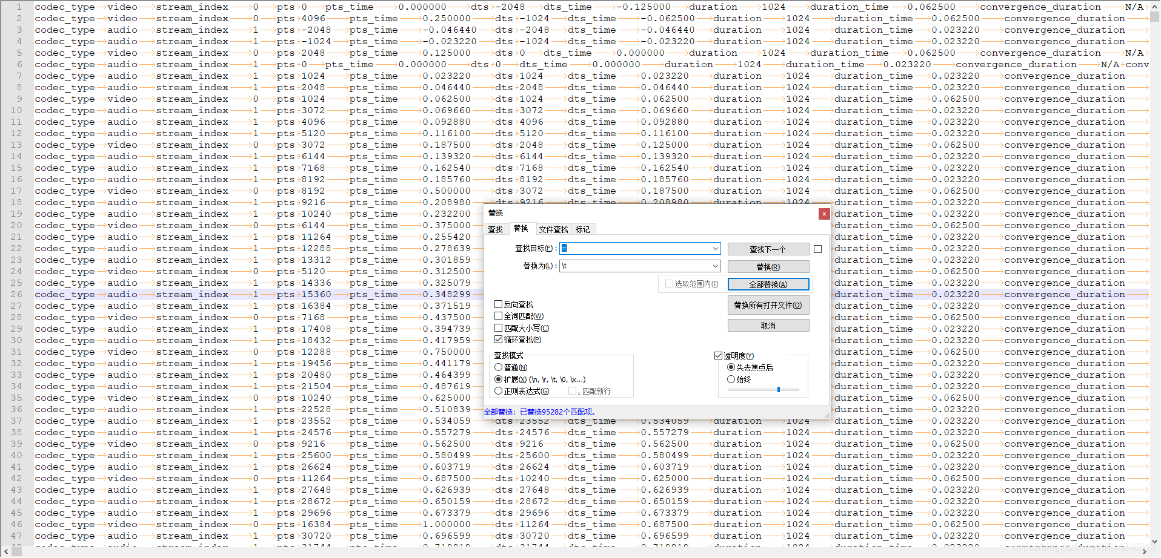Click 'stream_index' on line 40
This screenshot has width=1161, height=558.
coord(192,456)
